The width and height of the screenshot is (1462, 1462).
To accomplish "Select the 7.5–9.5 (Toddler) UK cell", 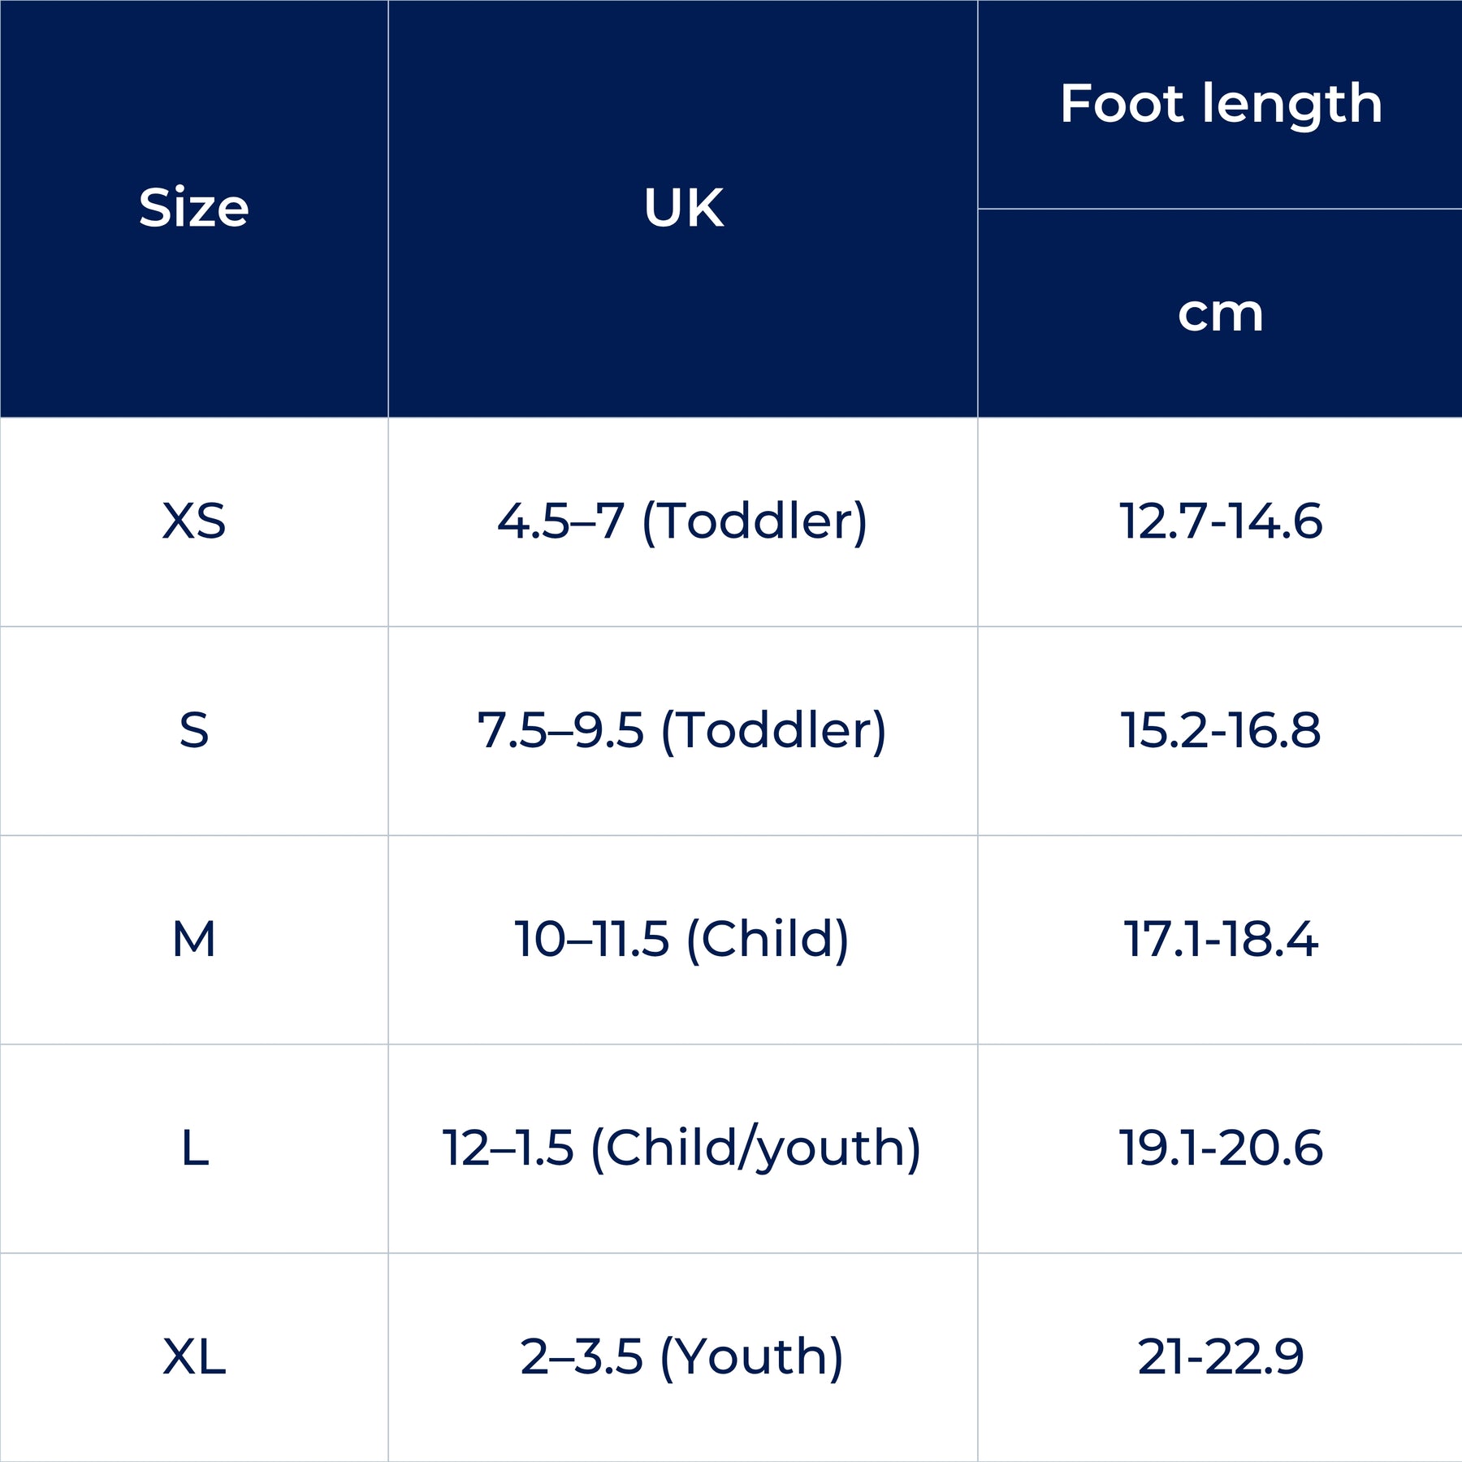I will 682,729.
